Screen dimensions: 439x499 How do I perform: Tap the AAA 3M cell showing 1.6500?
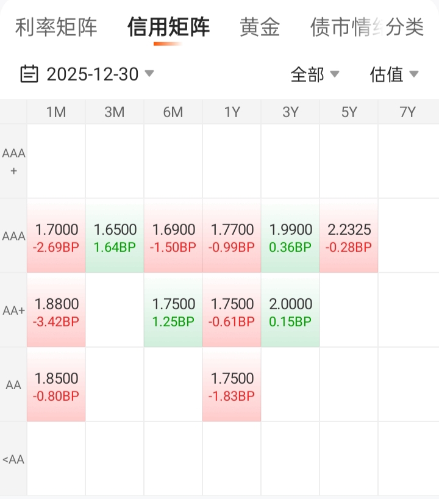[115, 237]
